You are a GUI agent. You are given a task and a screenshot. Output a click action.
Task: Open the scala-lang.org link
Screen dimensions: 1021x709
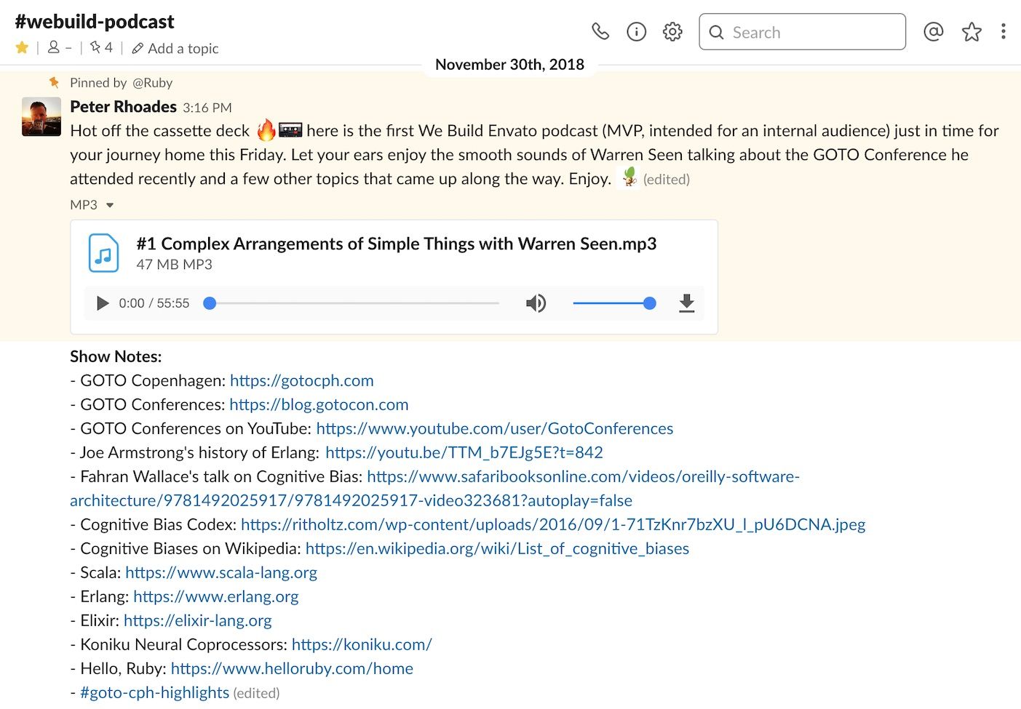[221, 572]
